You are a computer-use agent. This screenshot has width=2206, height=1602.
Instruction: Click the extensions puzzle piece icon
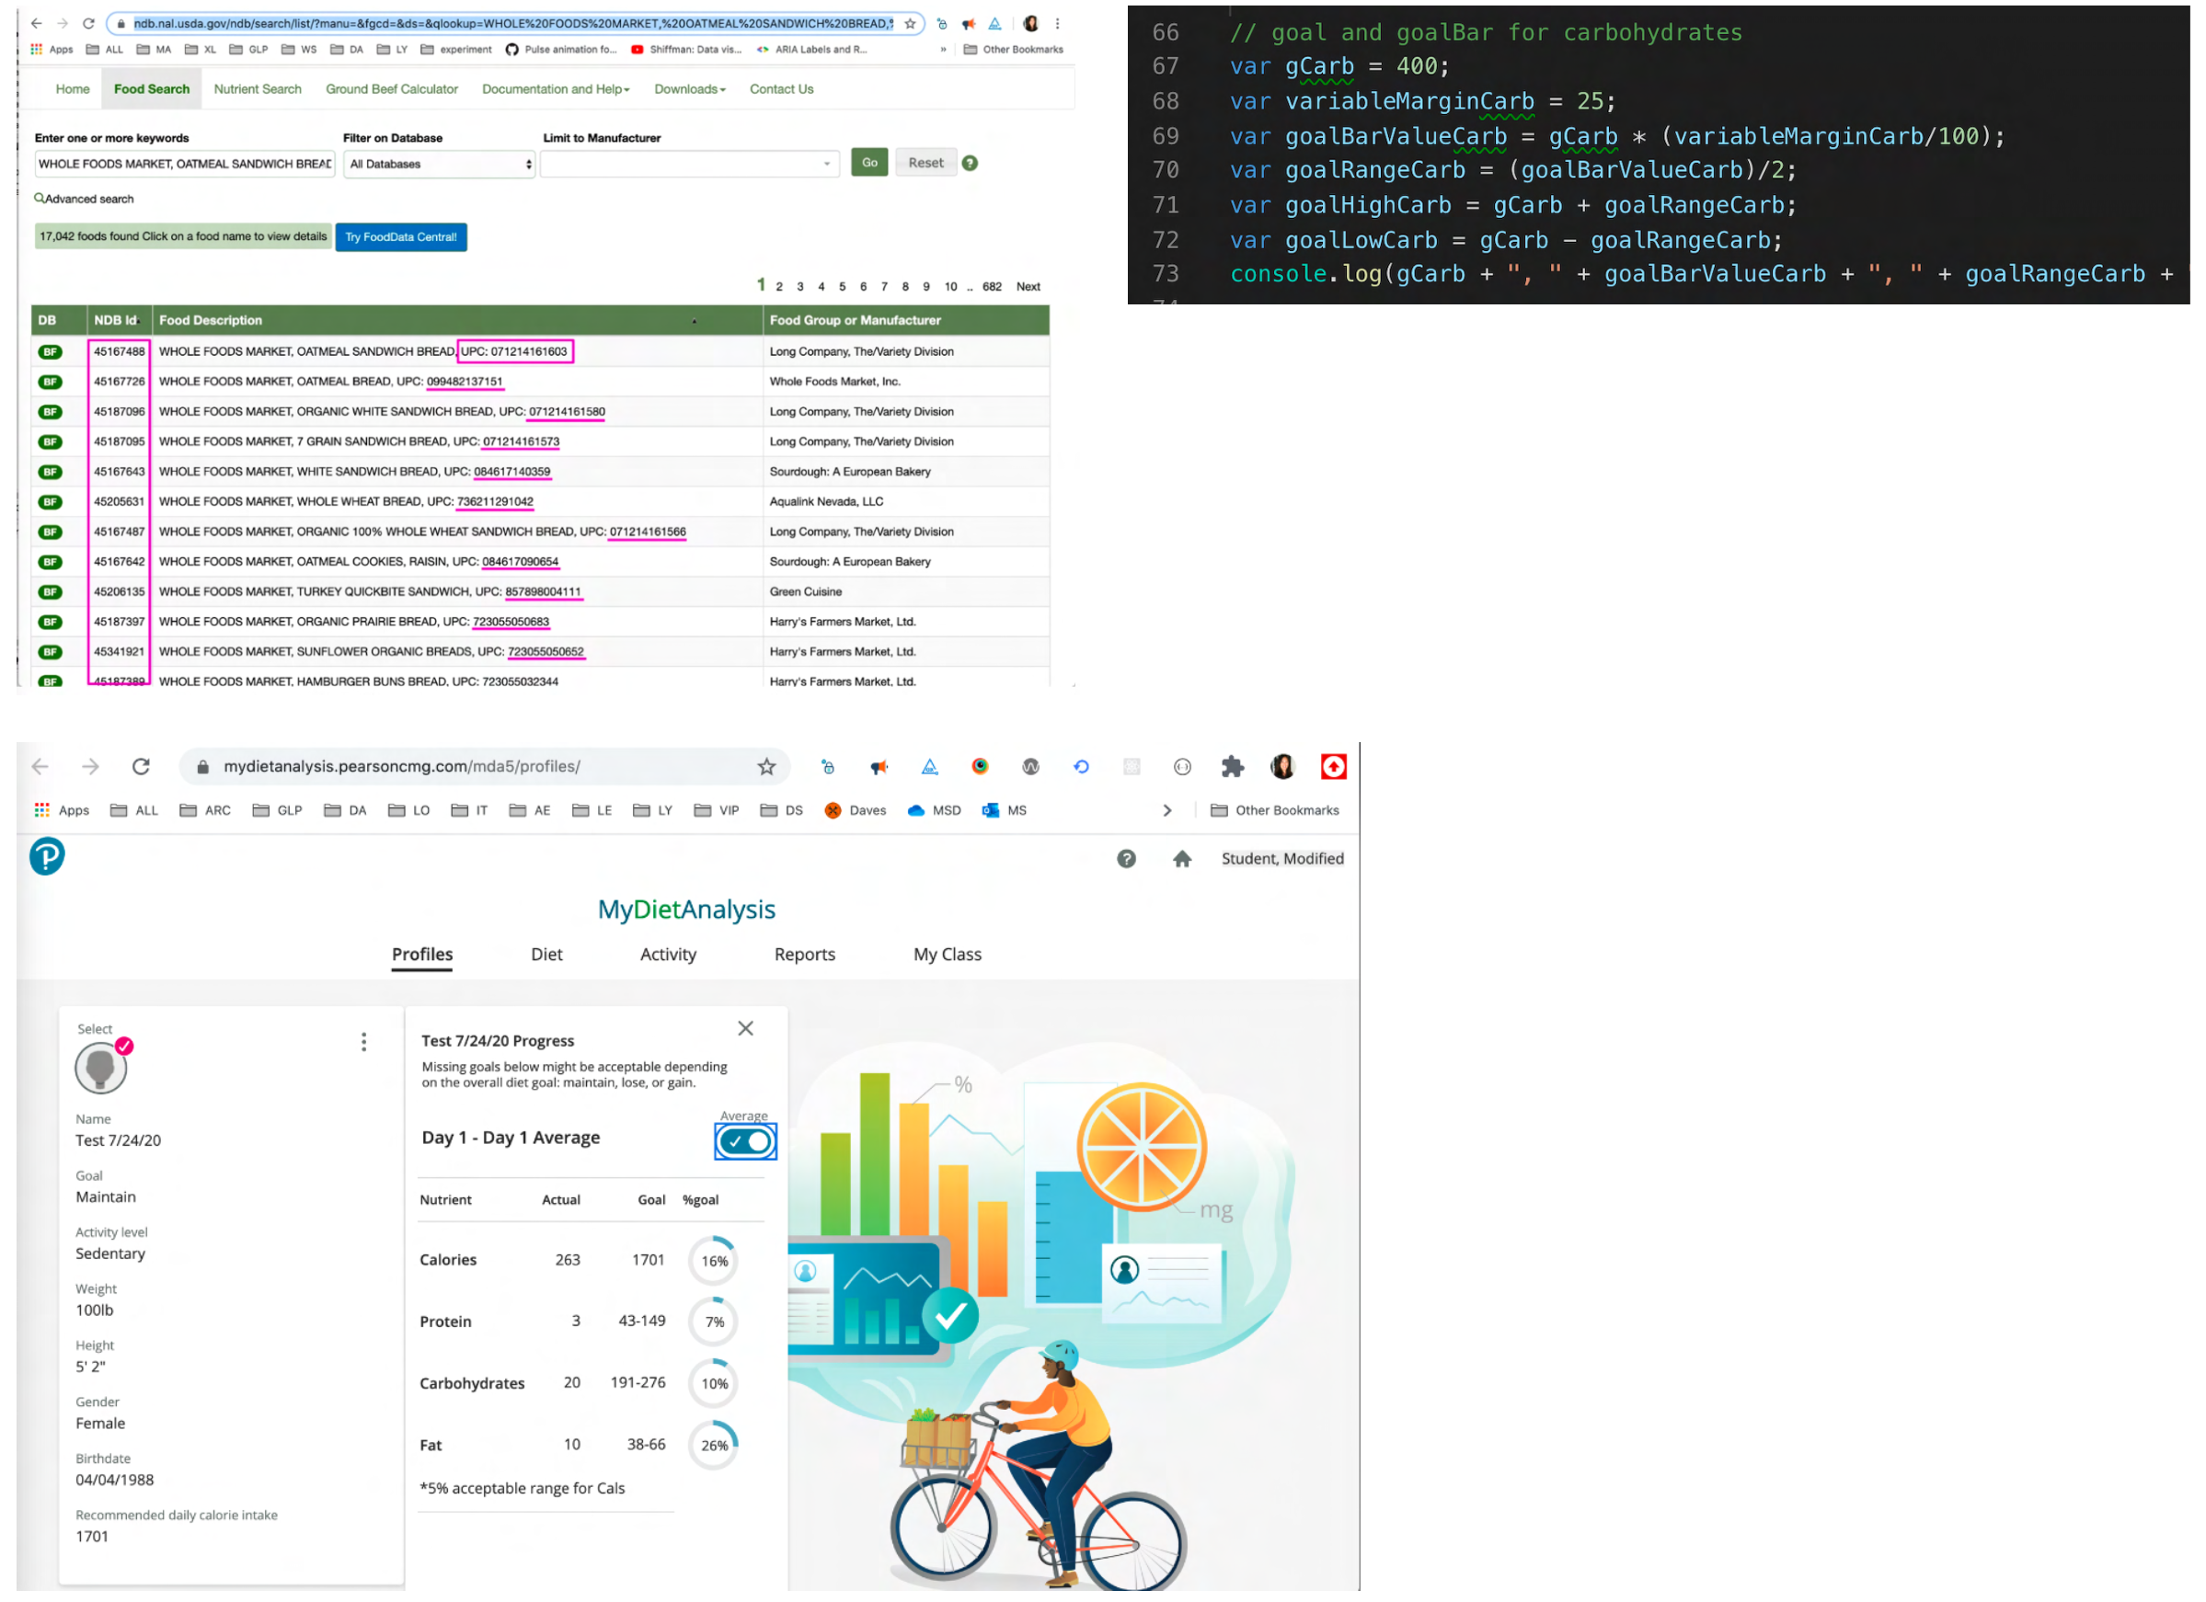pos(1233,767)
